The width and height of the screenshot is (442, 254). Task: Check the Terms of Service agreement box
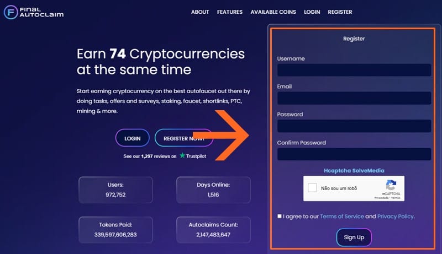point(280,217)
